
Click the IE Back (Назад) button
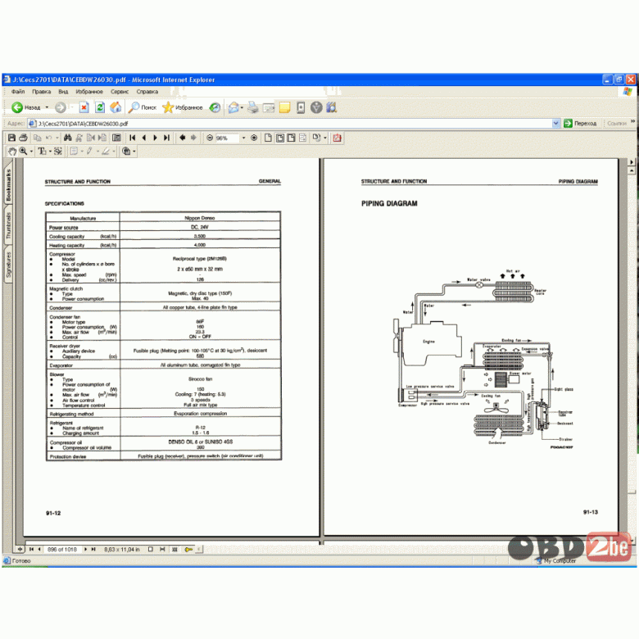pos(26,107)
